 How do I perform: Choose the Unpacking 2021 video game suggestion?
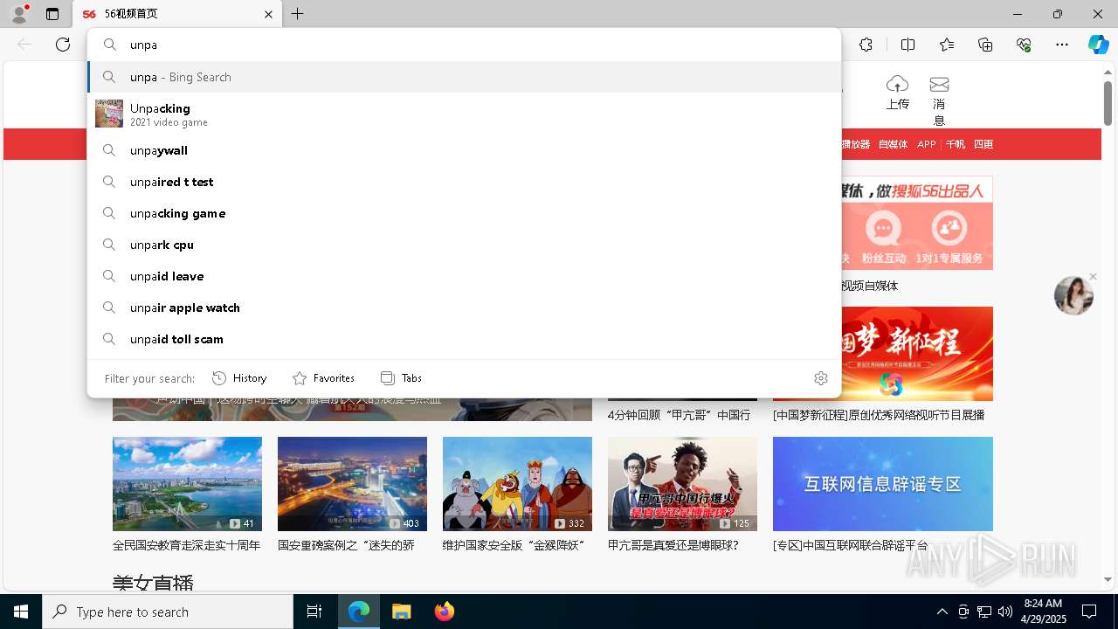[464, 114]
